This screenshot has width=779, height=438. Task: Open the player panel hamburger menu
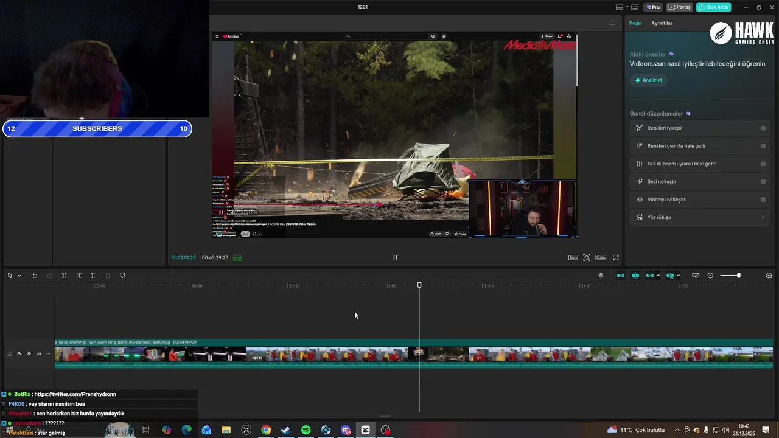pos(613,23)
